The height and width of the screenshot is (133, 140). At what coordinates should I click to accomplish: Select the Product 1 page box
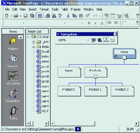point(69,91)
